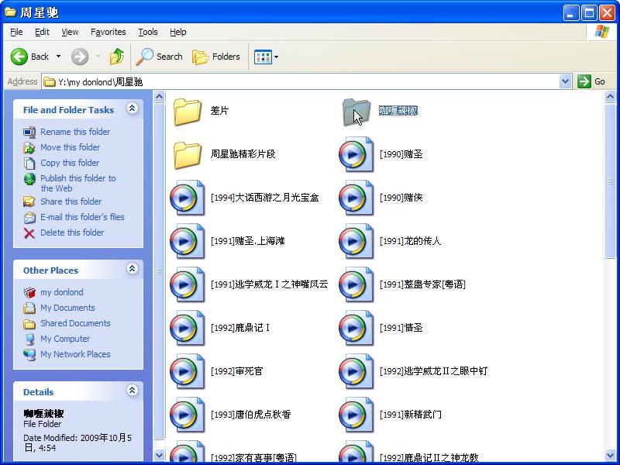Click Rename this folder link
Viewport: 620px width, 465px height.
(75, 132)
